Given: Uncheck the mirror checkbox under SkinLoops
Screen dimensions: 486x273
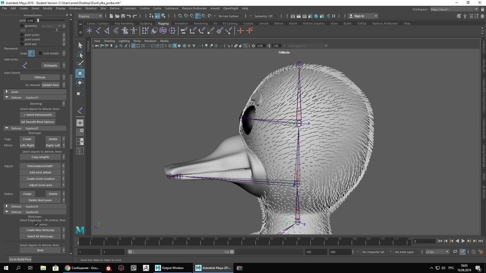Looking at the screenshot, I should [x=37, y=224].
